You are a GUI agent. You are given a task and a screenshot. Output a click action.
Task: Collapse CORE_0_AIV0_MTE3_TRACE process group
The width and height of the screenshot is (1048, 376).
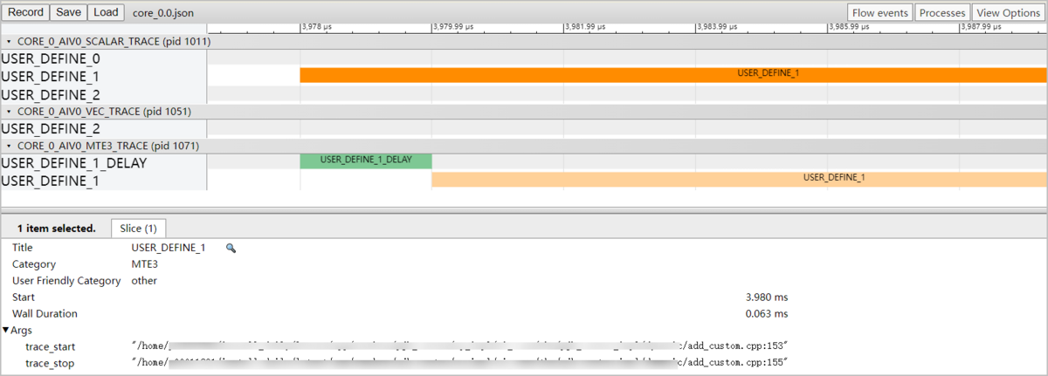pos(10,147)
